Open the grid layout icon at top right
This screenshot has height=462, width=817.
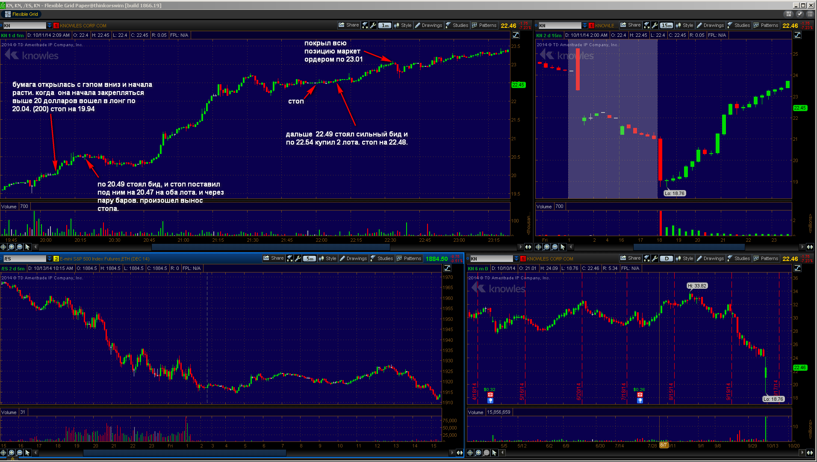[x=789, y=14]
